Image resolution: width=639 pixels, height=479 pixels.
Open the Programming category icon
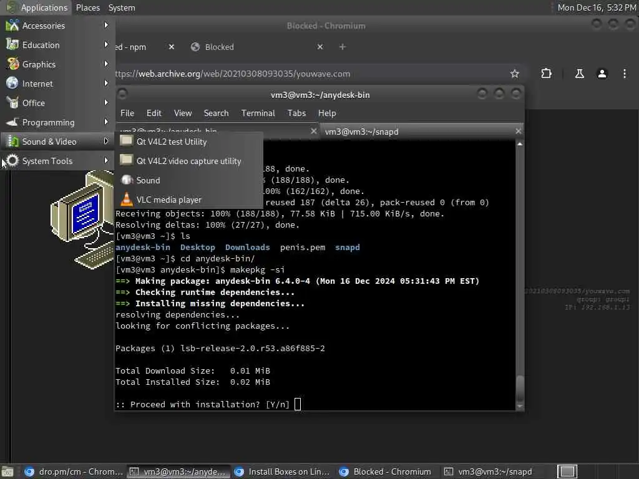12,122
